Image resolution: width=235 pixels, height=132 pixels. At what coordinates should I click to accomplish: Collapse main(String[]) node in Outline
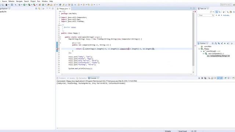coord(201,51)
